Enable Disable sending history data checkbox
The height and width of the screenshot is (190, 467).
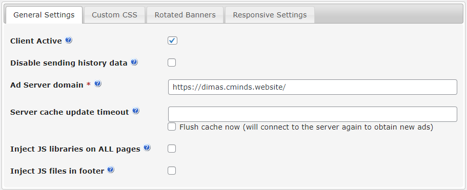point(172,62)
